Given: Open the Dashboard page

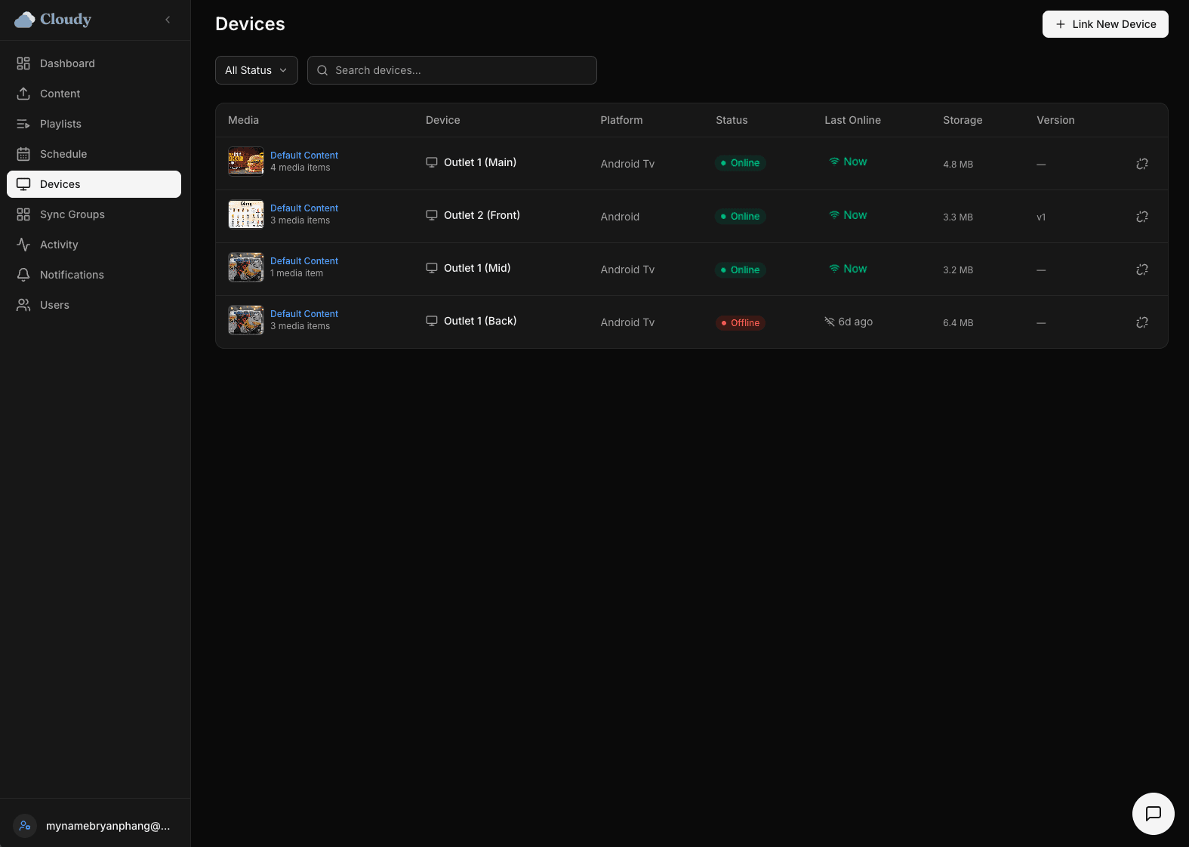Looking at the screenshot, I should 94,63.
